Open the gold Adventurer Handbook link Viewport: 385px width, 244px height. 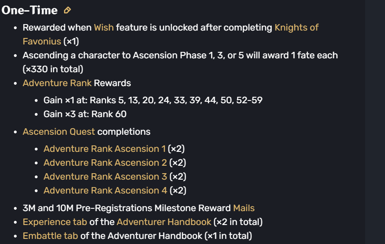click(164, 222)
